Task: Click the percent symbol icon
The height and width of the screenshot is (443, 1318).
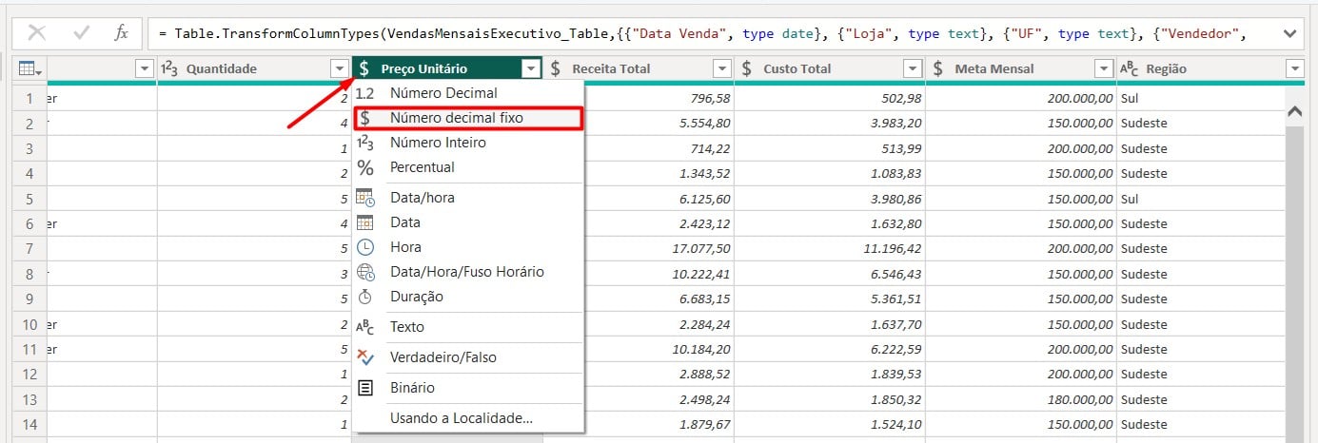Action: 365,167
